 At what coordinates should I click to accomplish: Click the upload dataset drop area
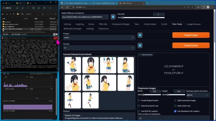point(173,70)
